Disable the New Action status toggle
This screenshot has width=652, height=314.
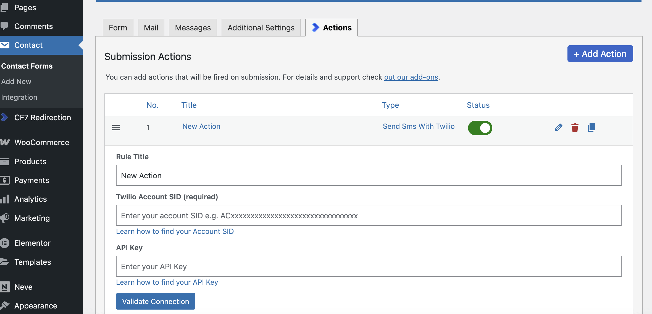pyautogui.click(x=480, y=128)
